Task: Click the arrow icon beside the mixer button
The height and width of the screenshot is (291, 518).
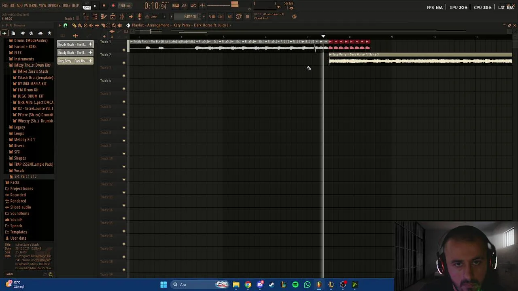Action: point(130,17)
